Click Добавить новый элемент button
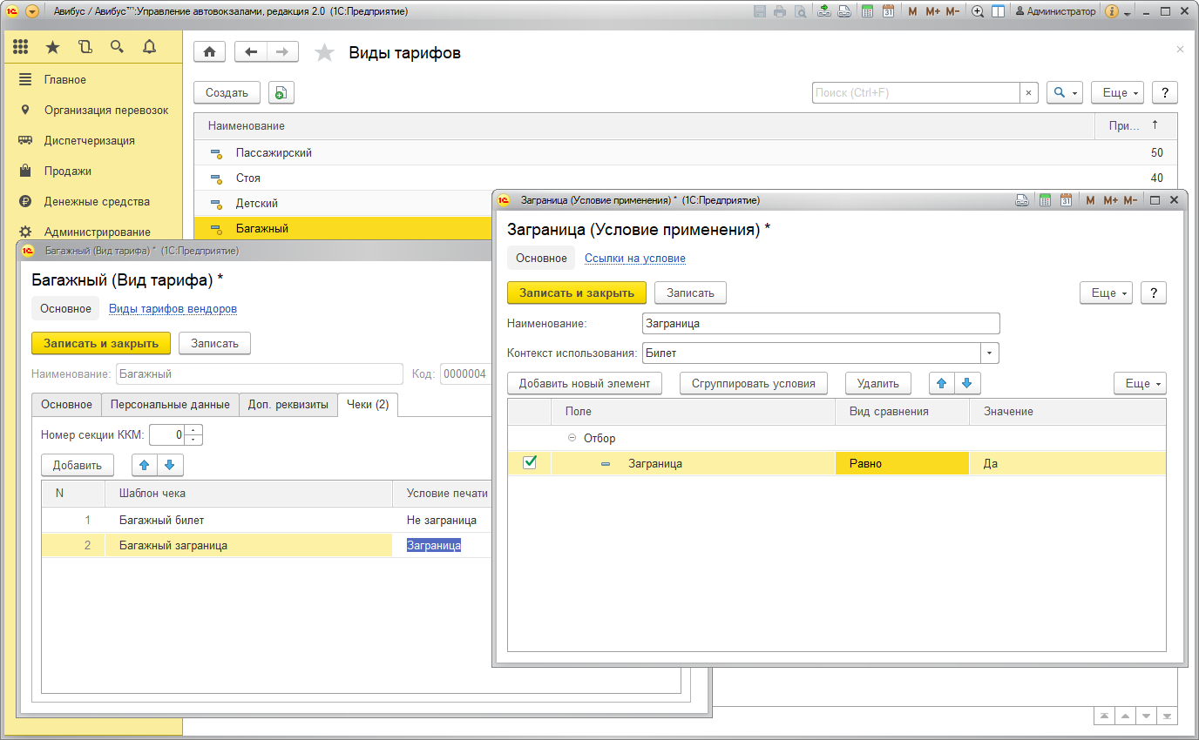 click(x=585, y=383)
